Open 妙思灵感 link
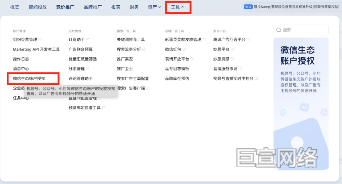This screenshot has height=184, width=342. coord(221,59)
